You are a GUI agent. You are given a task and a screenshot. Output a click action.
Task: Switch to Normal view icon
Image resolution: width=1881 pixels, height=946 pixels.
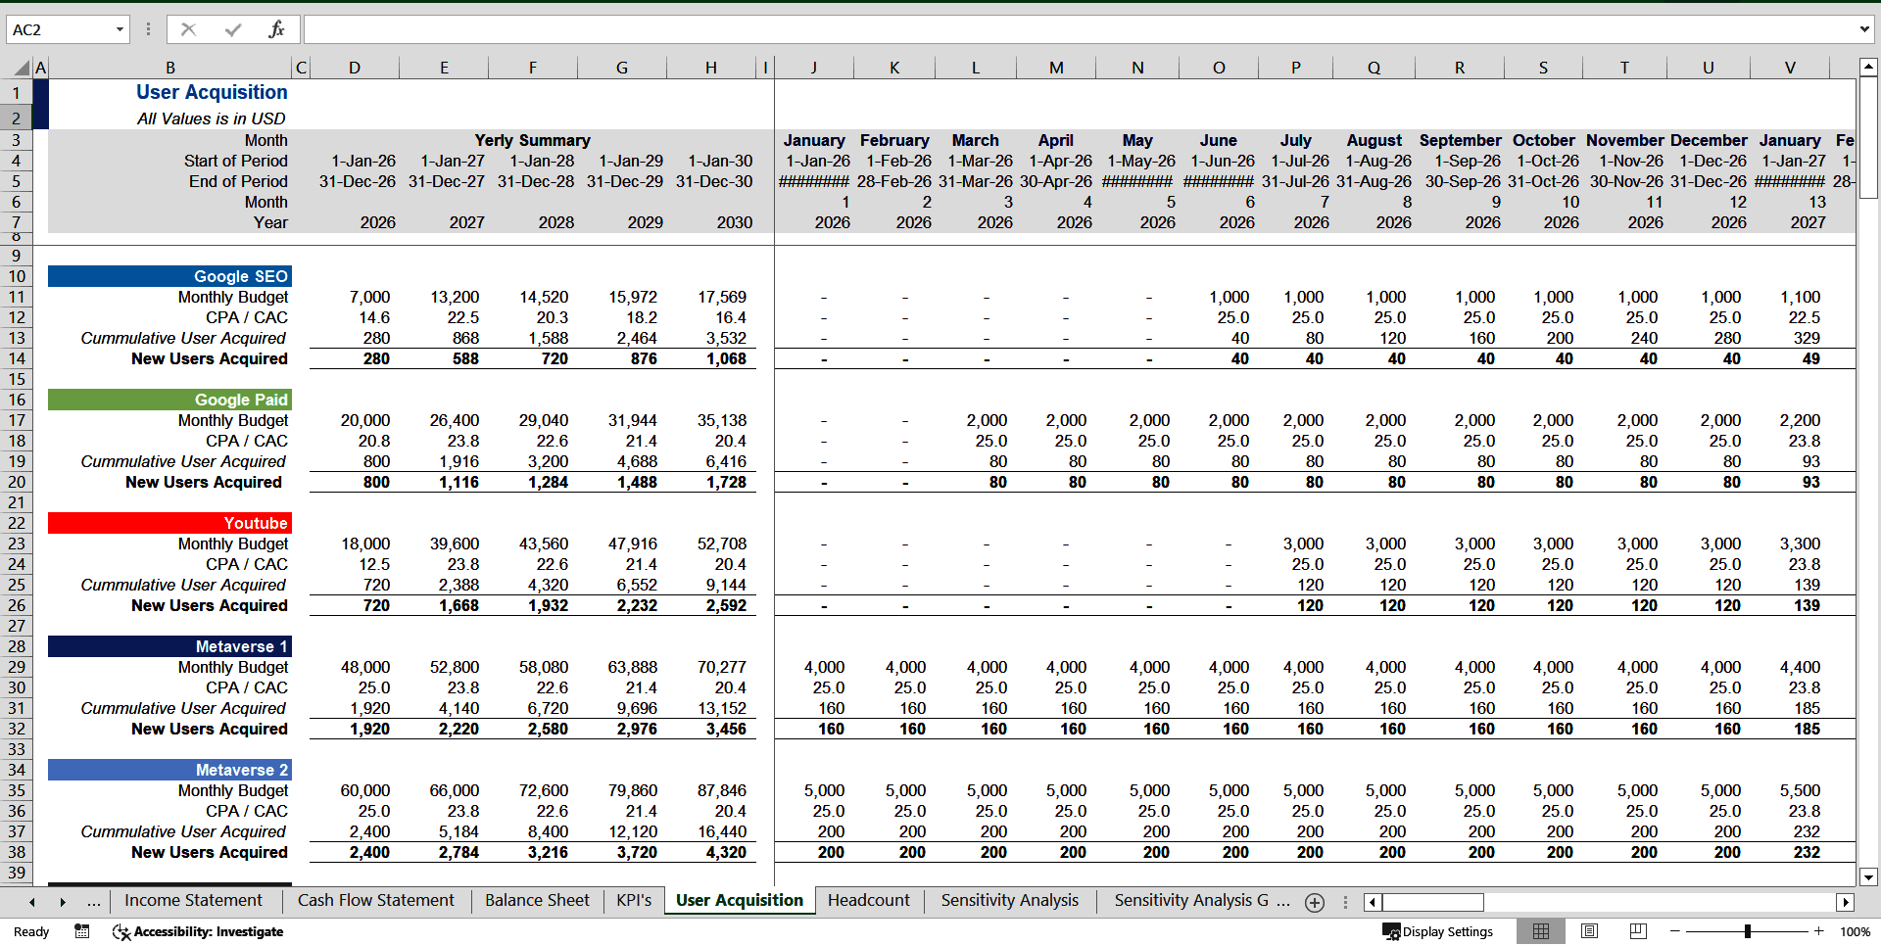point(1541,931)
